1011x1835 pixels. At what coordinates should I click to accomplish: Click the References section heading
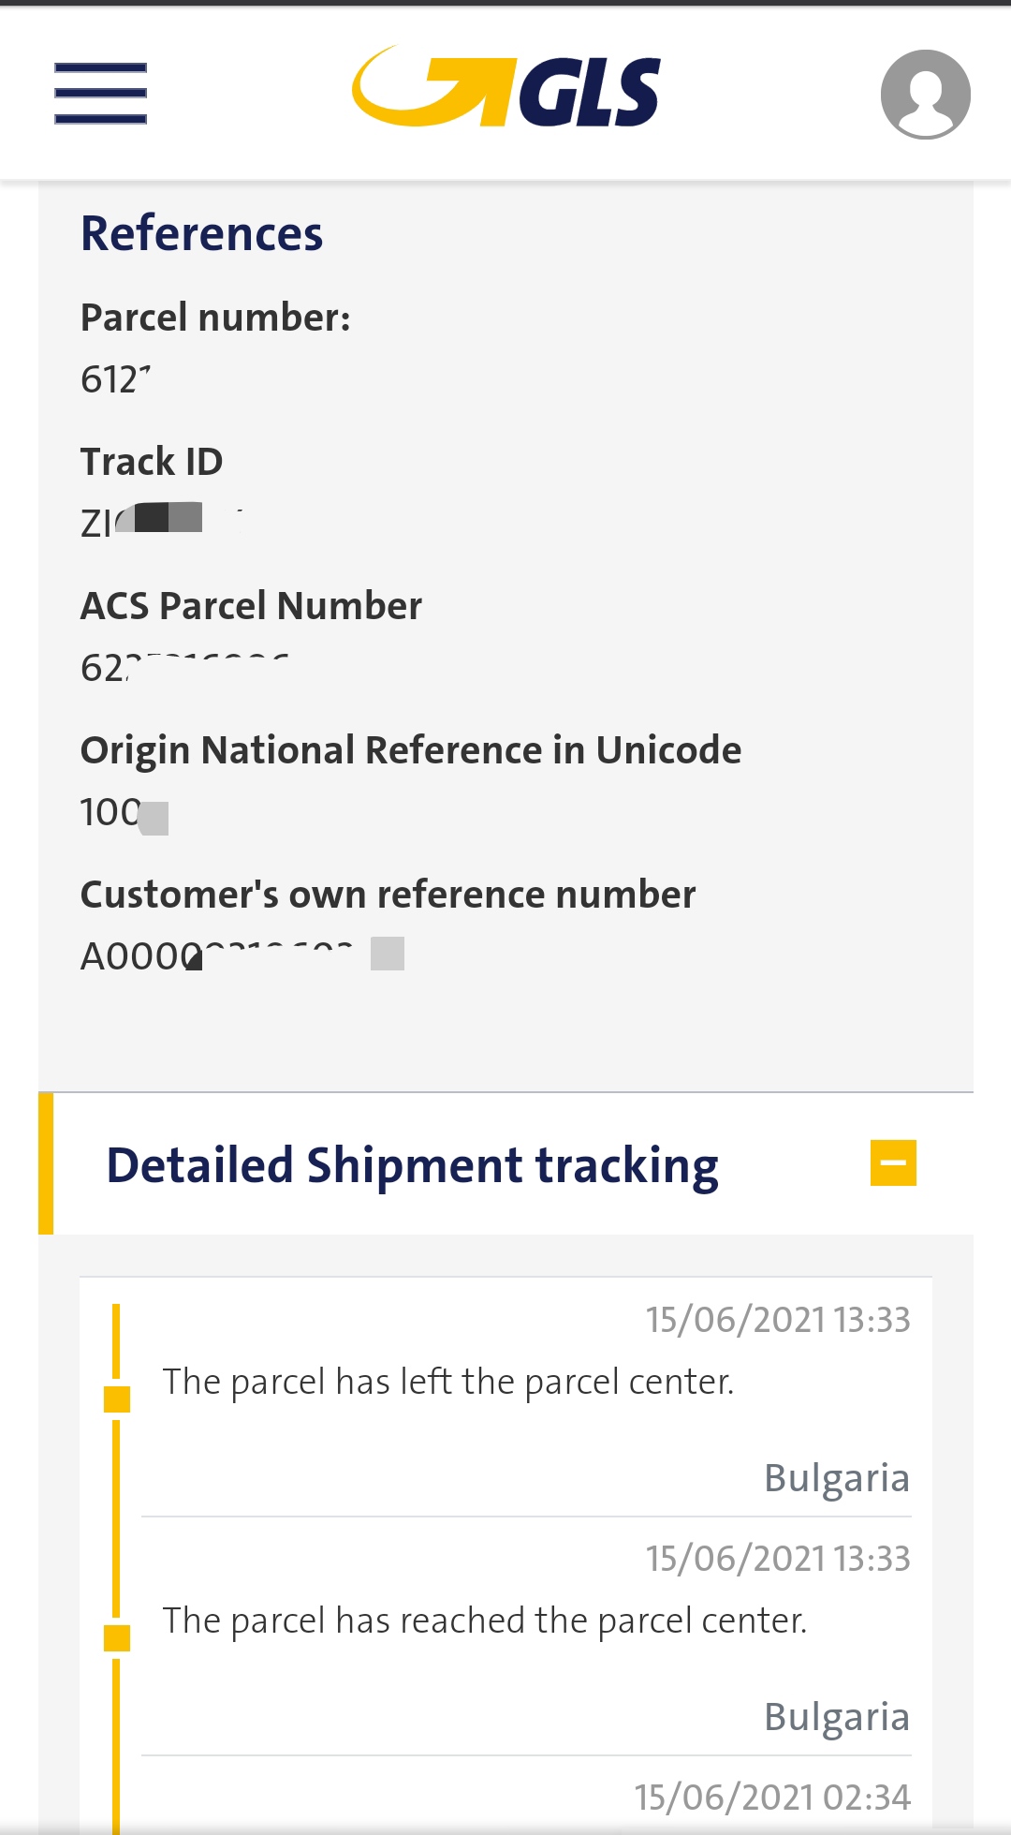click(201, 233)
